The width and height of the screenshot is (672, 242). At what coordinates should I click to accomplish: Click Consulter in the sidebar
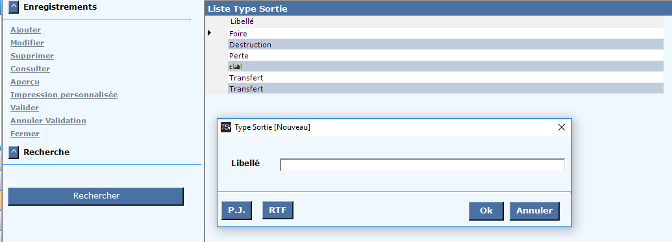pos(30,69)
